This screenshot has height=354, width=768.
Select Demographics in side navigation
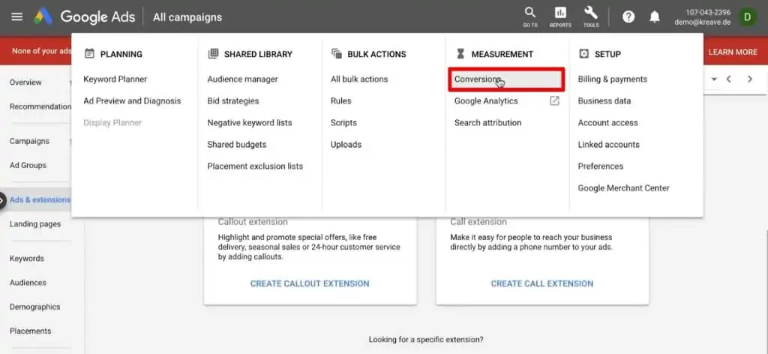[x=34, y=307]
